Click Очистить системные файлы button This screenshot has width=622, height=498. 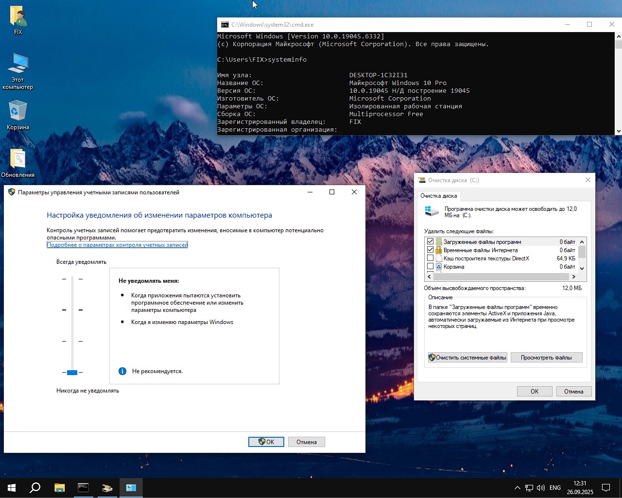pos(467,358)
